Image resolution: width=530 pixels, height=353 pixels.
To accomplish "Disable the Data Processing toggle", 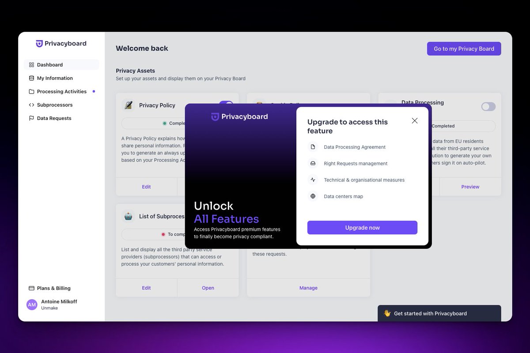I will tap(488, 106).
